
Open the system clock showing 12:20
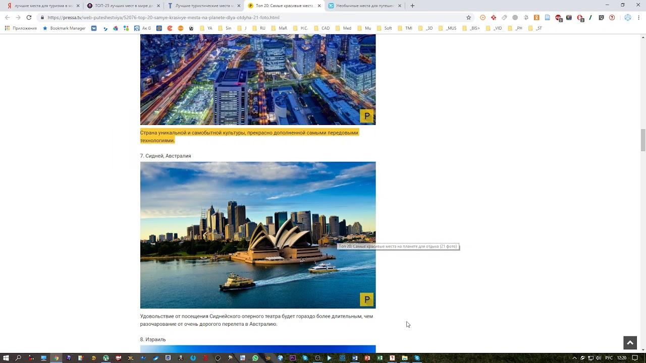(622, 358)
